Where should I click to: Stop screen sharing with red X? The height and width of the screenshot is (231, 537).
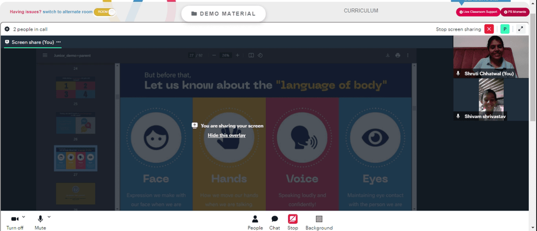489,29
